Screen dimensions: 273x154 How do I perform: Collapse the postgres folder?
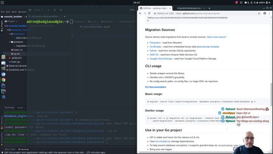click(x=10, y=42)
